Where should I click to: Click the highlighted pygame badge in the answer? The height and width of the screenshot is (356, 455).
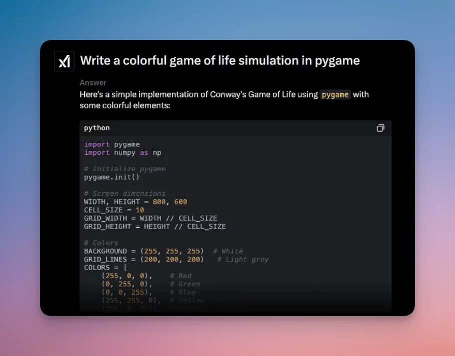click(335, 94)
